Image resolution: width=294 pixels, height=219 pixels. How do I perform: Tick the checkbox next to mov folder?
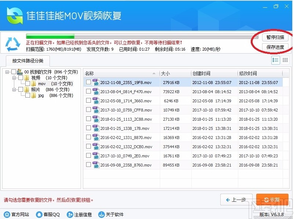[27, 83]
